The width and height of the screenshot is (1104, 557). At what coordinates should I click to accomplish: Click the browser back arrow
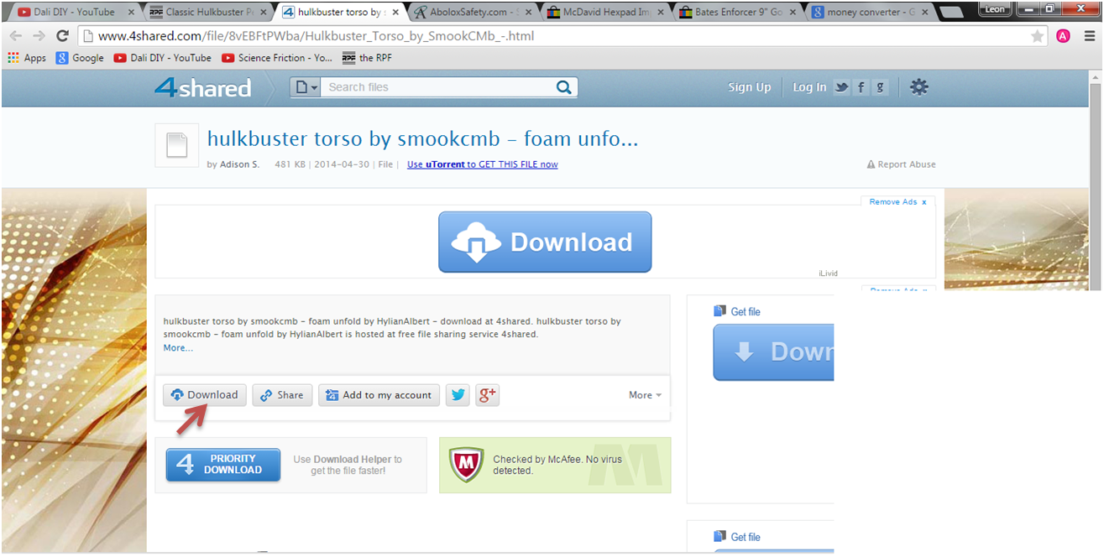tap(15, 36)
